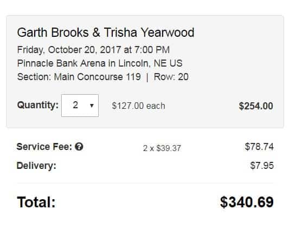This screenshot has width=296, height=242.
Task: Click the $7.95 delivery amount
Action: [x=262, y=166]
